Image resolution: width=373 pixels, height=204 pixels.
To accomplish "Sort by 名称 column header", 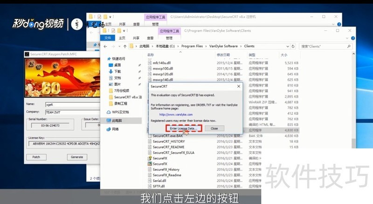I will point(151,55).
